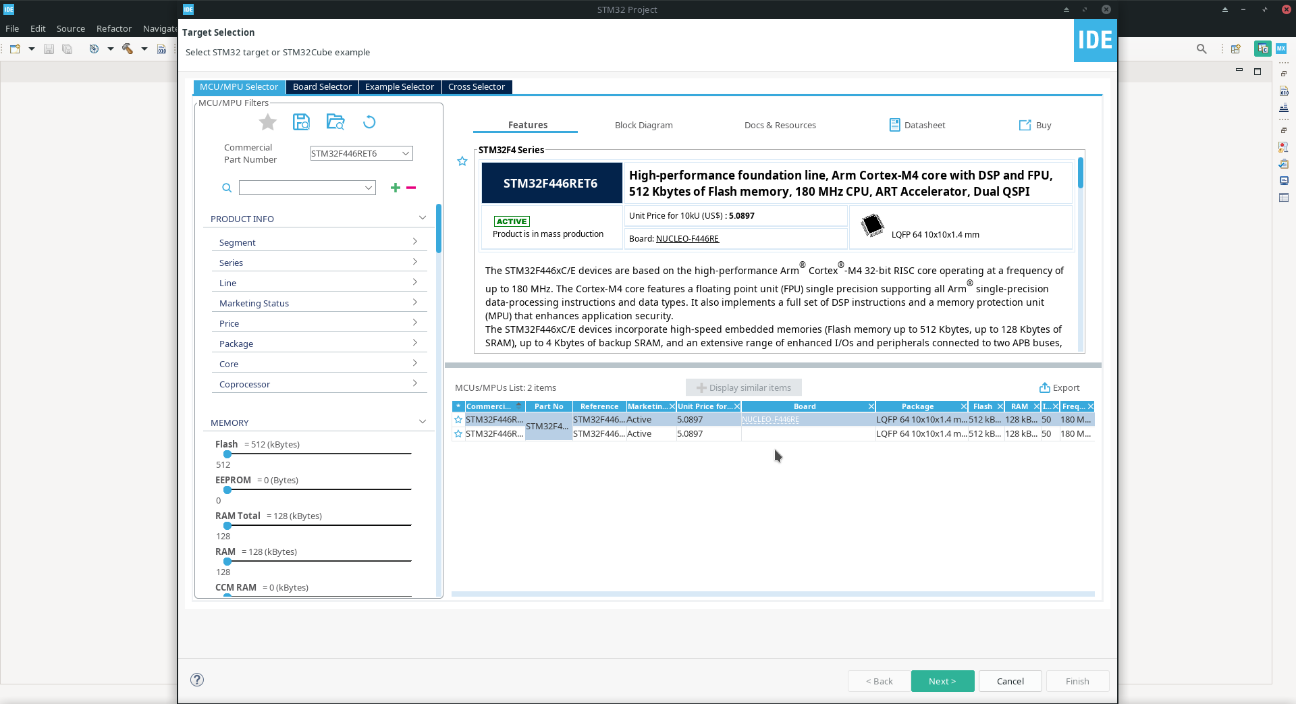The height and width of the screenshot is (704, 1296).
Task: Click the EEPROM slider handle
Action: tap(227, 490)
